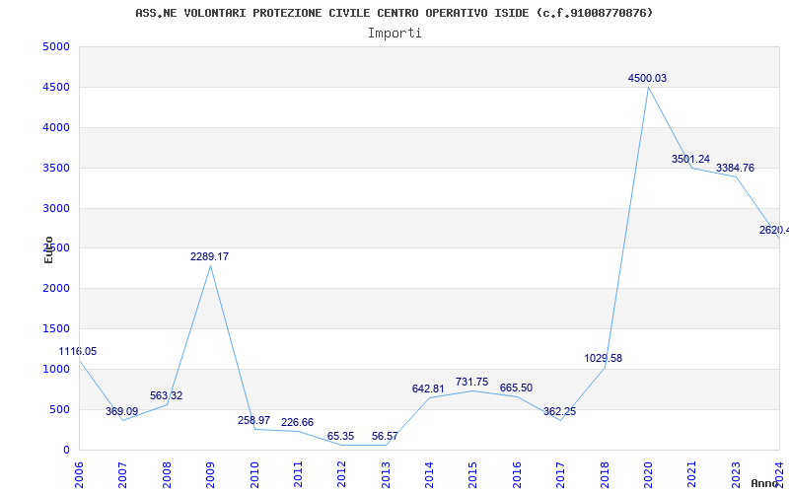Select the 369.09 data label

tap(121, 412)
